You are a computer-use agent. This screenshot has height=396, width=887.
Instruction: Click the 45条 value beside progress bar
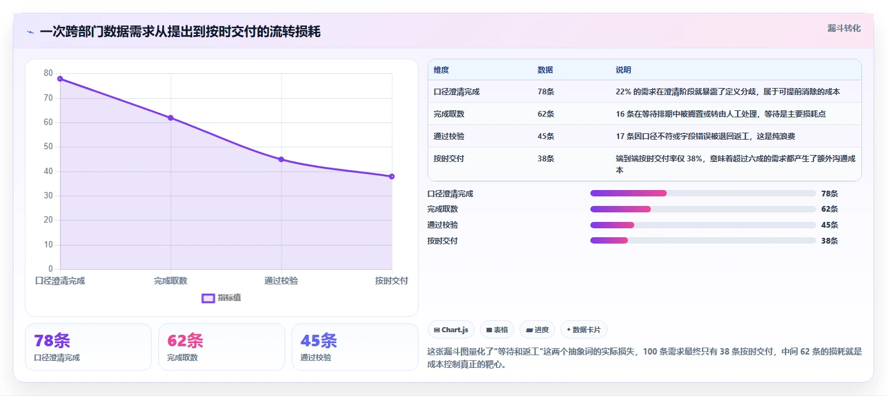point(830,224)
